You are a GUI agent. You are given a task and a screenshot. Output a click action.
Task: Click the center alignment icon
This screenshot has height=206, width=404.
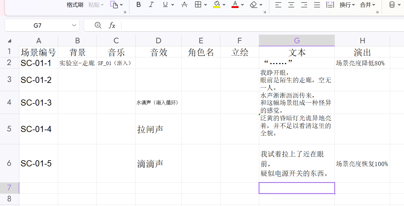tap(291, 5)
